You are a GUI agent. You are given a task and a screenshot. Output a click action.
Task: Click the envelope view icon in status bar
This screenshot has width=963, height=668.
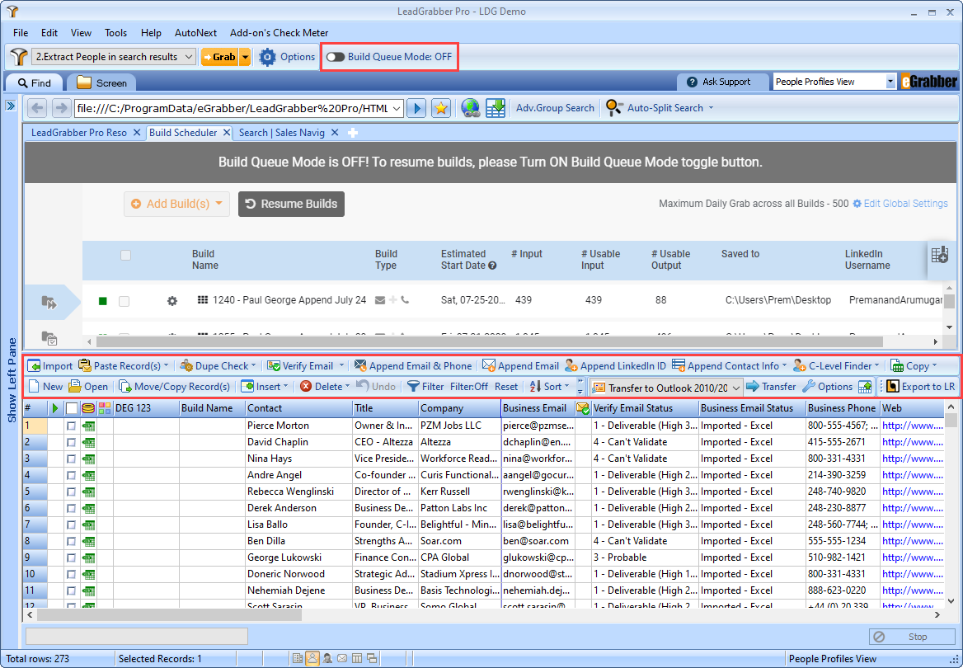[342, 658]
